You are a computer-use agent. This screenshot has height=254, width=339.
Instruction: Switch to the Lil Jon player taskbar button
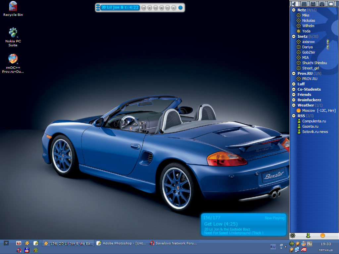68,243
